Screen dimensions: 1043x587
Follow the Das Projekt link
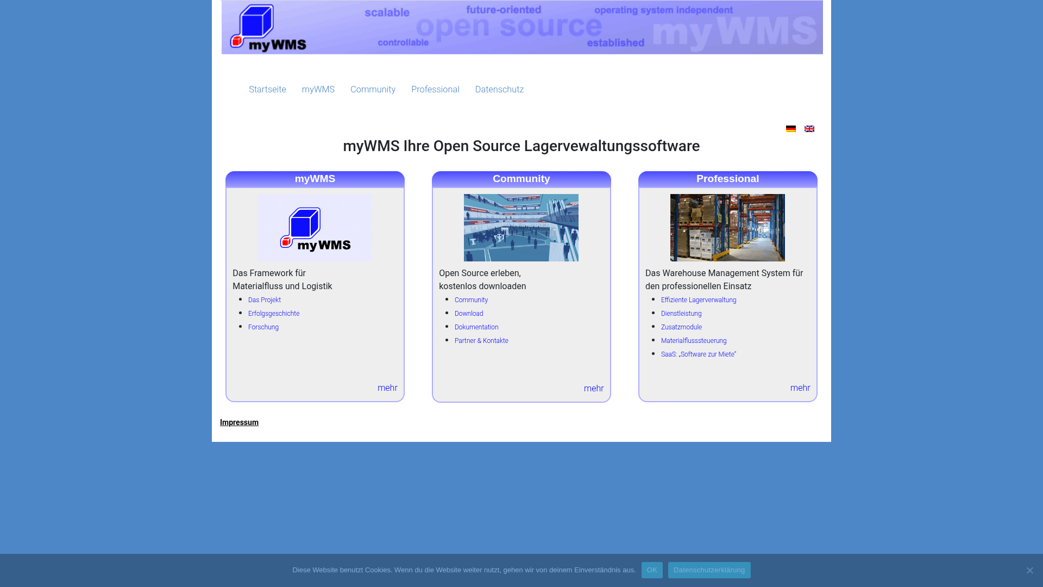(264, 299)
